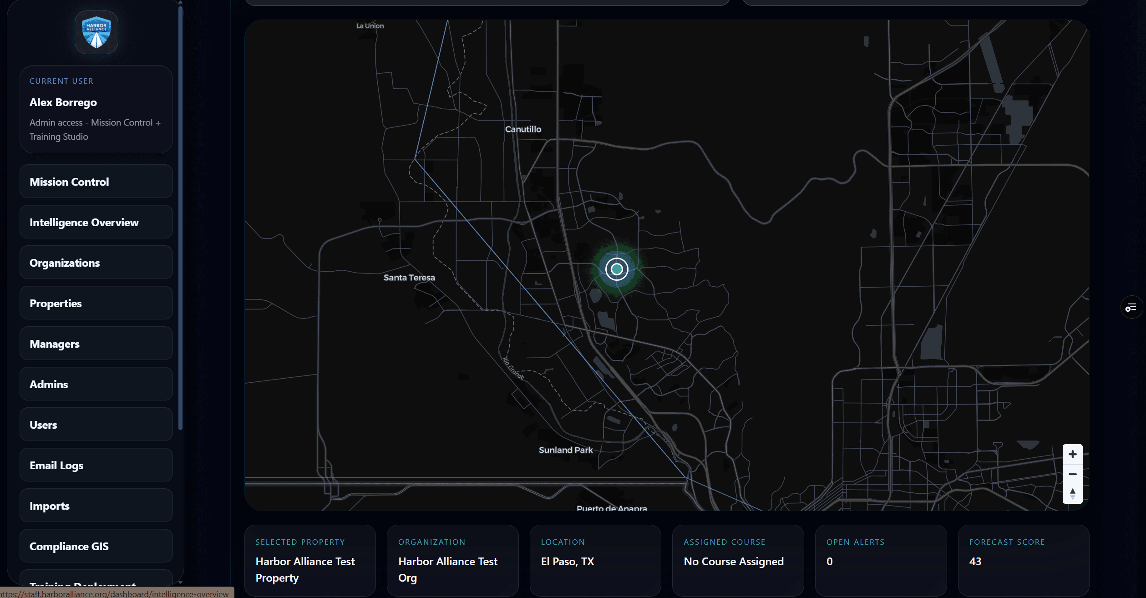The width and height of the screenshot is (1146, 598).
Task: Click the Forecast Score card showing 43
Action: 1024,561
